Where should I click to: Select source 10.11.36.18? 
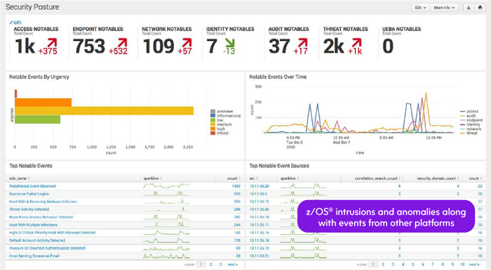(x=259, y=241)
